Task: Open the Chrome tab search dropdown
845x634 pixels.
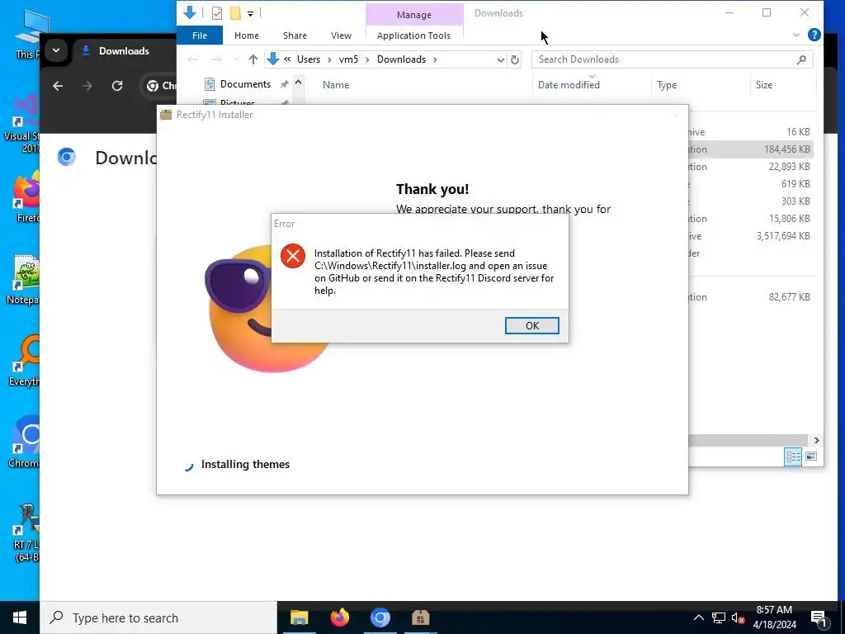Action: (x=55, y=51)
